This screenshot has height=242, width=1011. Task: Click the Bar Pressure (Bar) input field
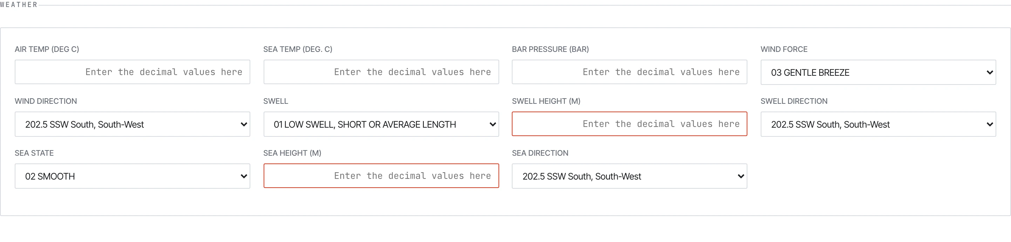pyautogui.click(x=630, y=72)
